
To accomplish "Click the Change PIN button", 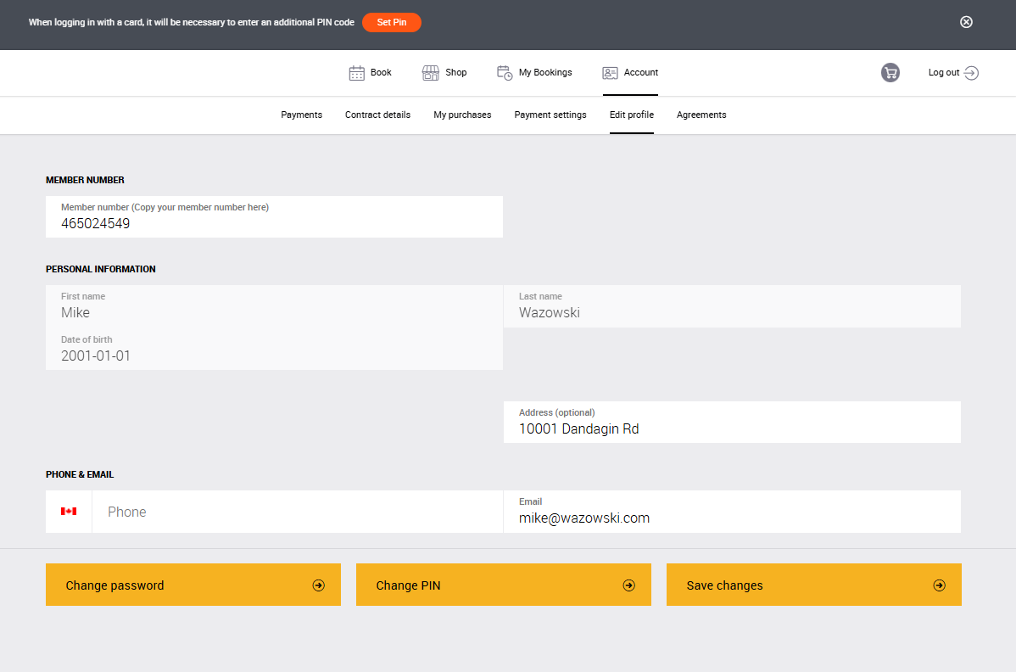I will [504, 585].
